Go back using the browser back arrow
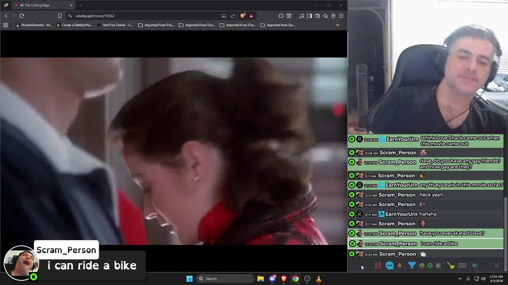Screen dimensions: 508x285 pyautogui.click(x=6, y=16)
